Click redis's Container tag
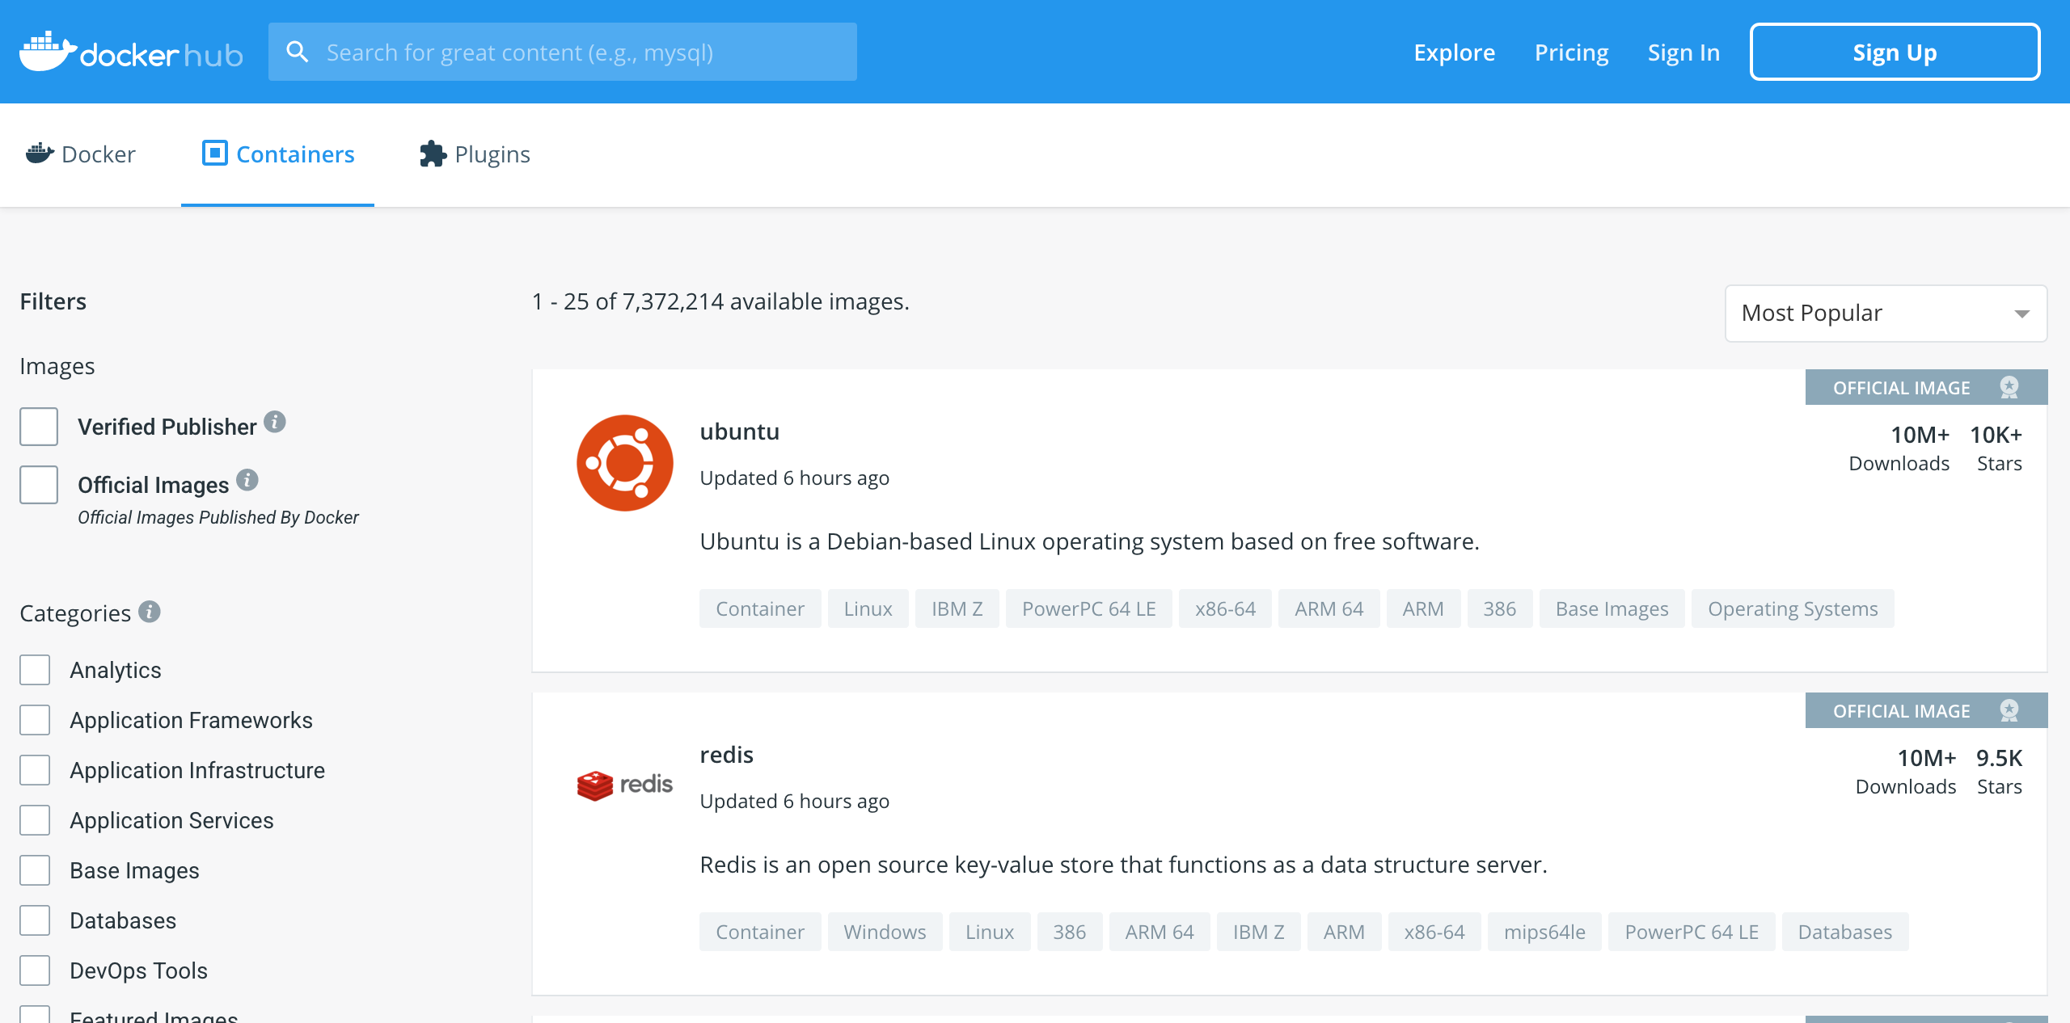Image resolution: width=2070 pixels, height=1023 pixels. click(x=760, y=932)
